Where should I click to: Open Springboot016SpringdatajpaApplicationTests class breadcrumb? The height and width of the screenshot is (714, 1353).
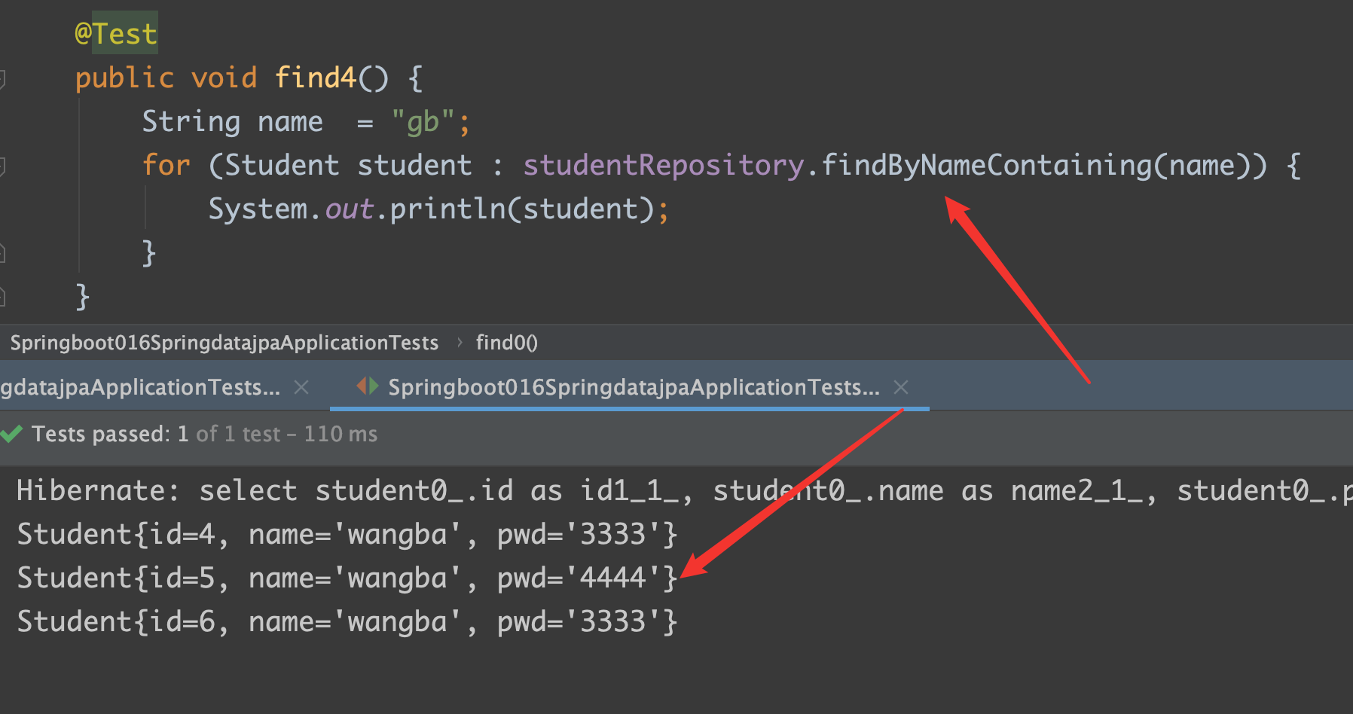coord(224,343)
